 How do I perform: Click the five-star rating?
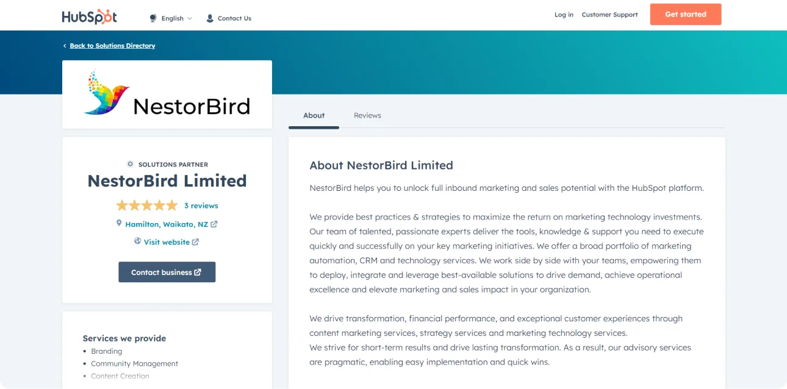[147, 205]
